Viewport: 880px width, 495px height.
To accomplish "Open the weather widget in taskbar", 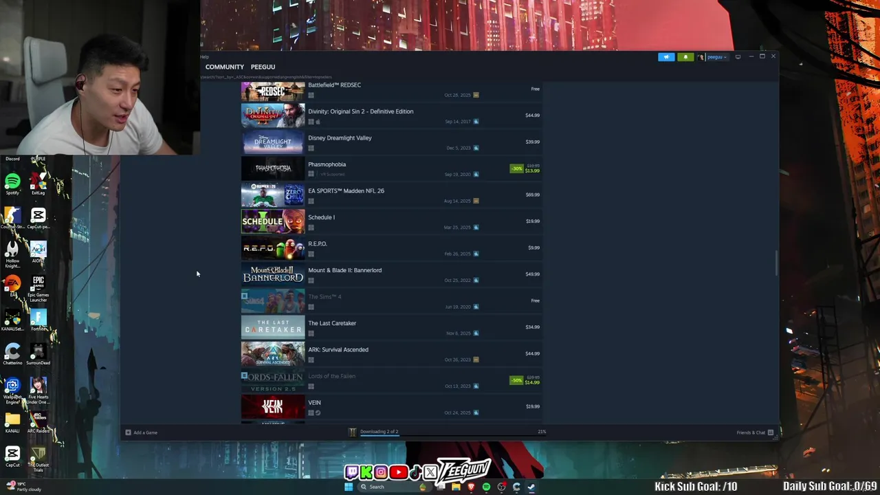I will tap(24, 486).
